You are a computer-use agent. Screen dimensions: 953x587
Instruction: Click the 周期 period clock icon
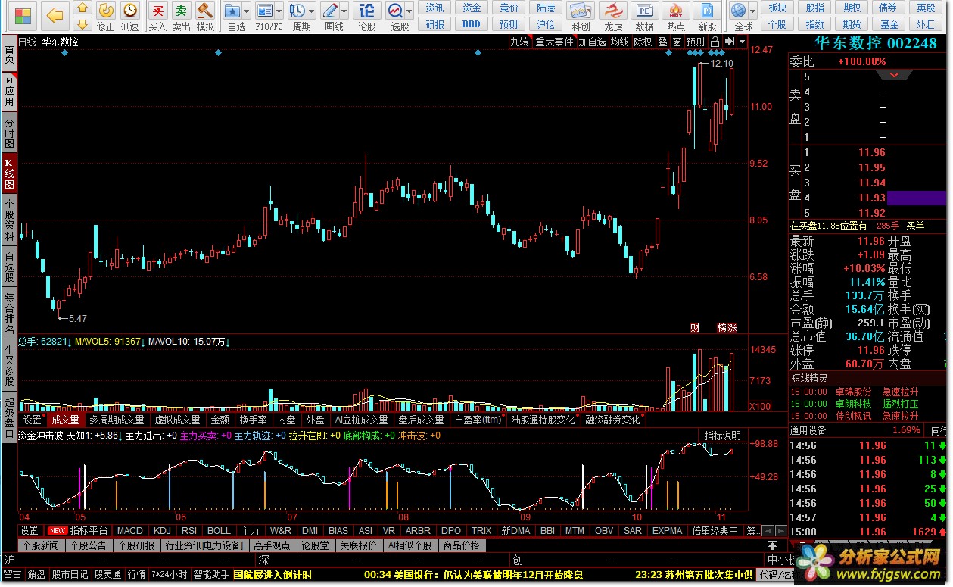pos(296,10)
